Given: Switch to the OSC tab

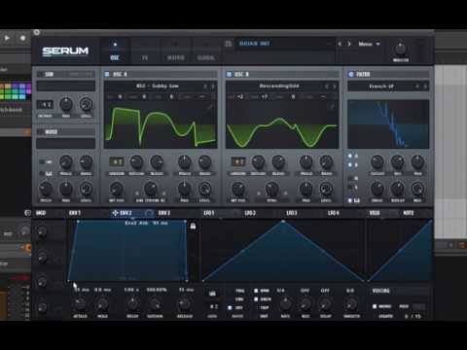Looking at the screenshot, I should 115,52.
